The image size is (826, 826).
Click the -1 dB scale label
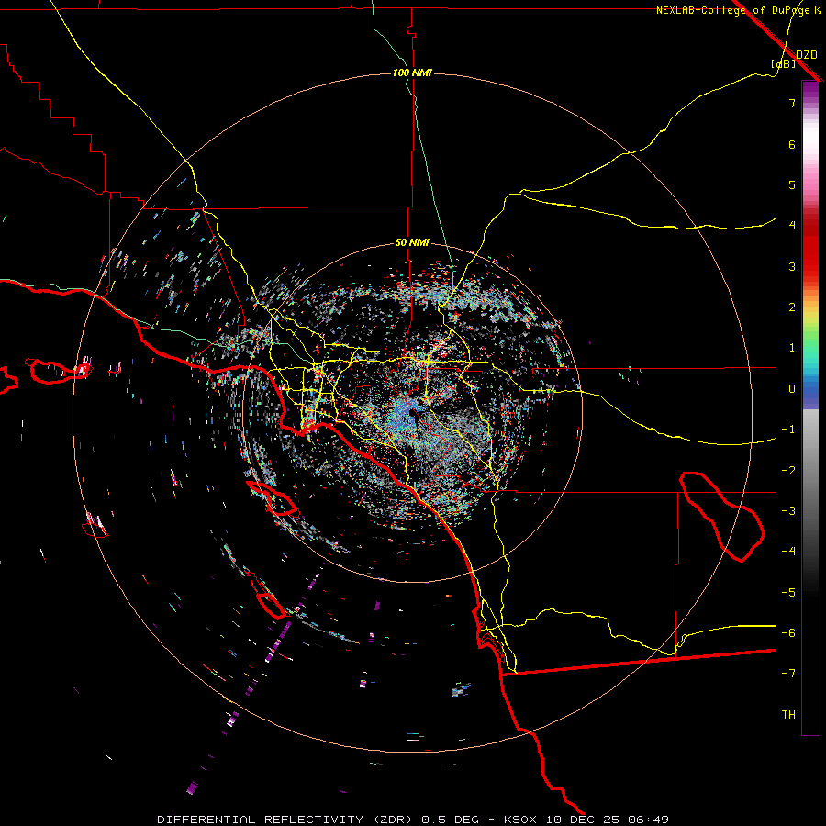point(788,430)
